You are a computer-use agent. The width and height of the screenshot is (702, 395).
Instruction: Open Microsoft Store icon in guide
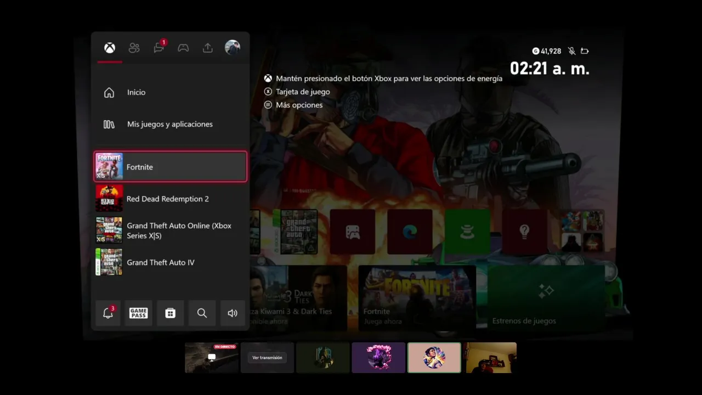click(170, 313)
